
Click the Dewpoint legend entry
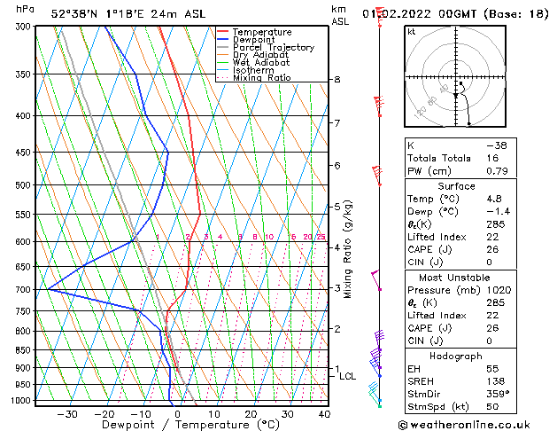point(254,40)
